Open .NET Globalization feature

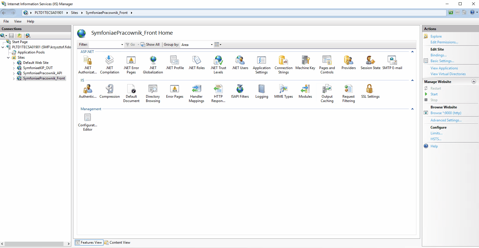pyautogui.click(x=153, y=65)
